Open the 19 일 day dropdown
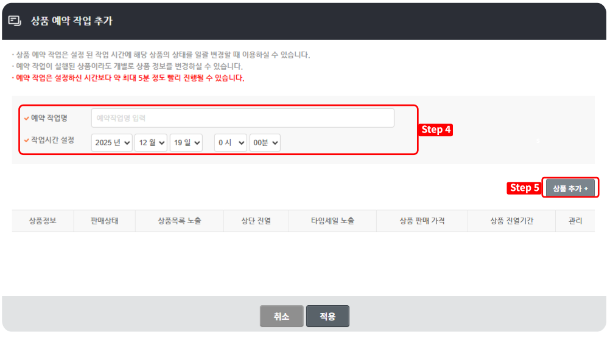Image resolution: width=610 pixels, height=338 pixels. [186, 143]
